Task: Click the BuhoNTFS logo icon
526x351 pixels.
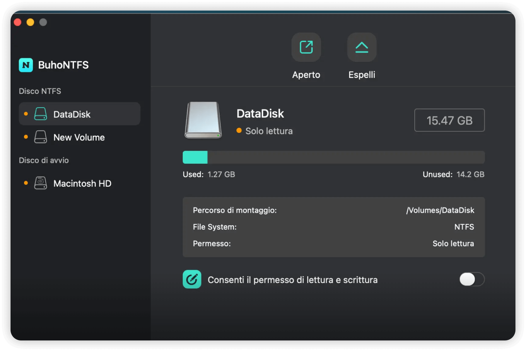Action: tap(26, 65)
